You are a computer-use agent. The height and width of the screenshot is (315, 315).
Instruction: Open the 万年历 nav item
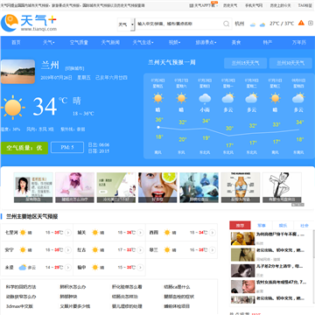point(299,43)
